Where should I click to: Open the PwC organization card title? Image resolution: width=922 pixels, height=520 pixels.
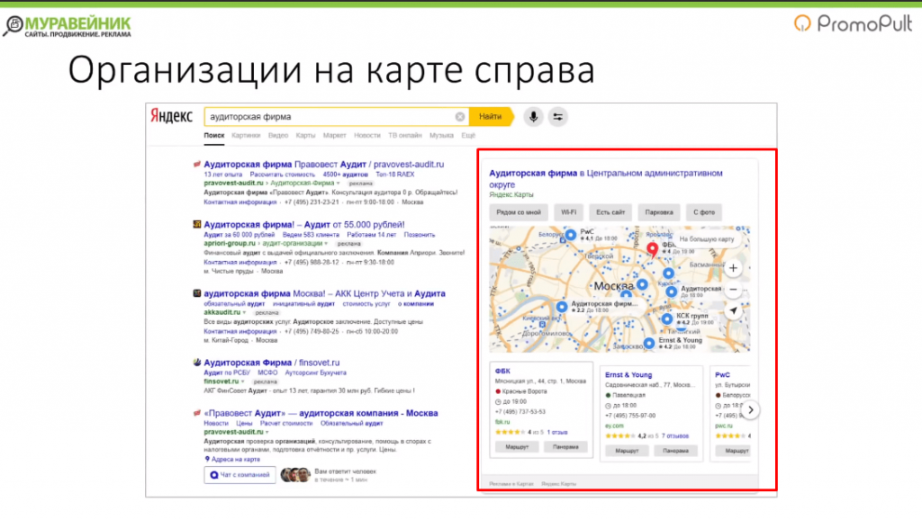click(723, 375)
